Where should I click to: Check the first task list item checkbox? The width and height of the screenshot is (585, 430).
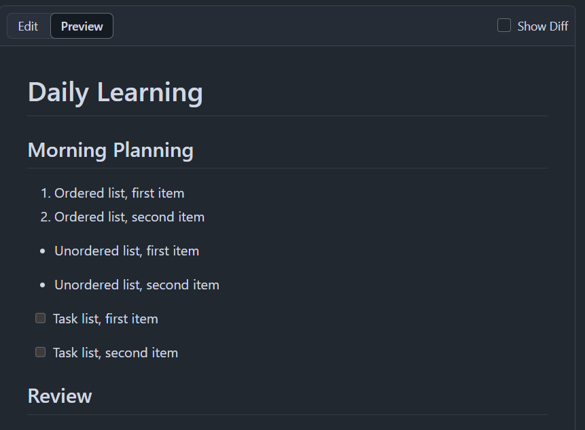click(x=40, y=318)
